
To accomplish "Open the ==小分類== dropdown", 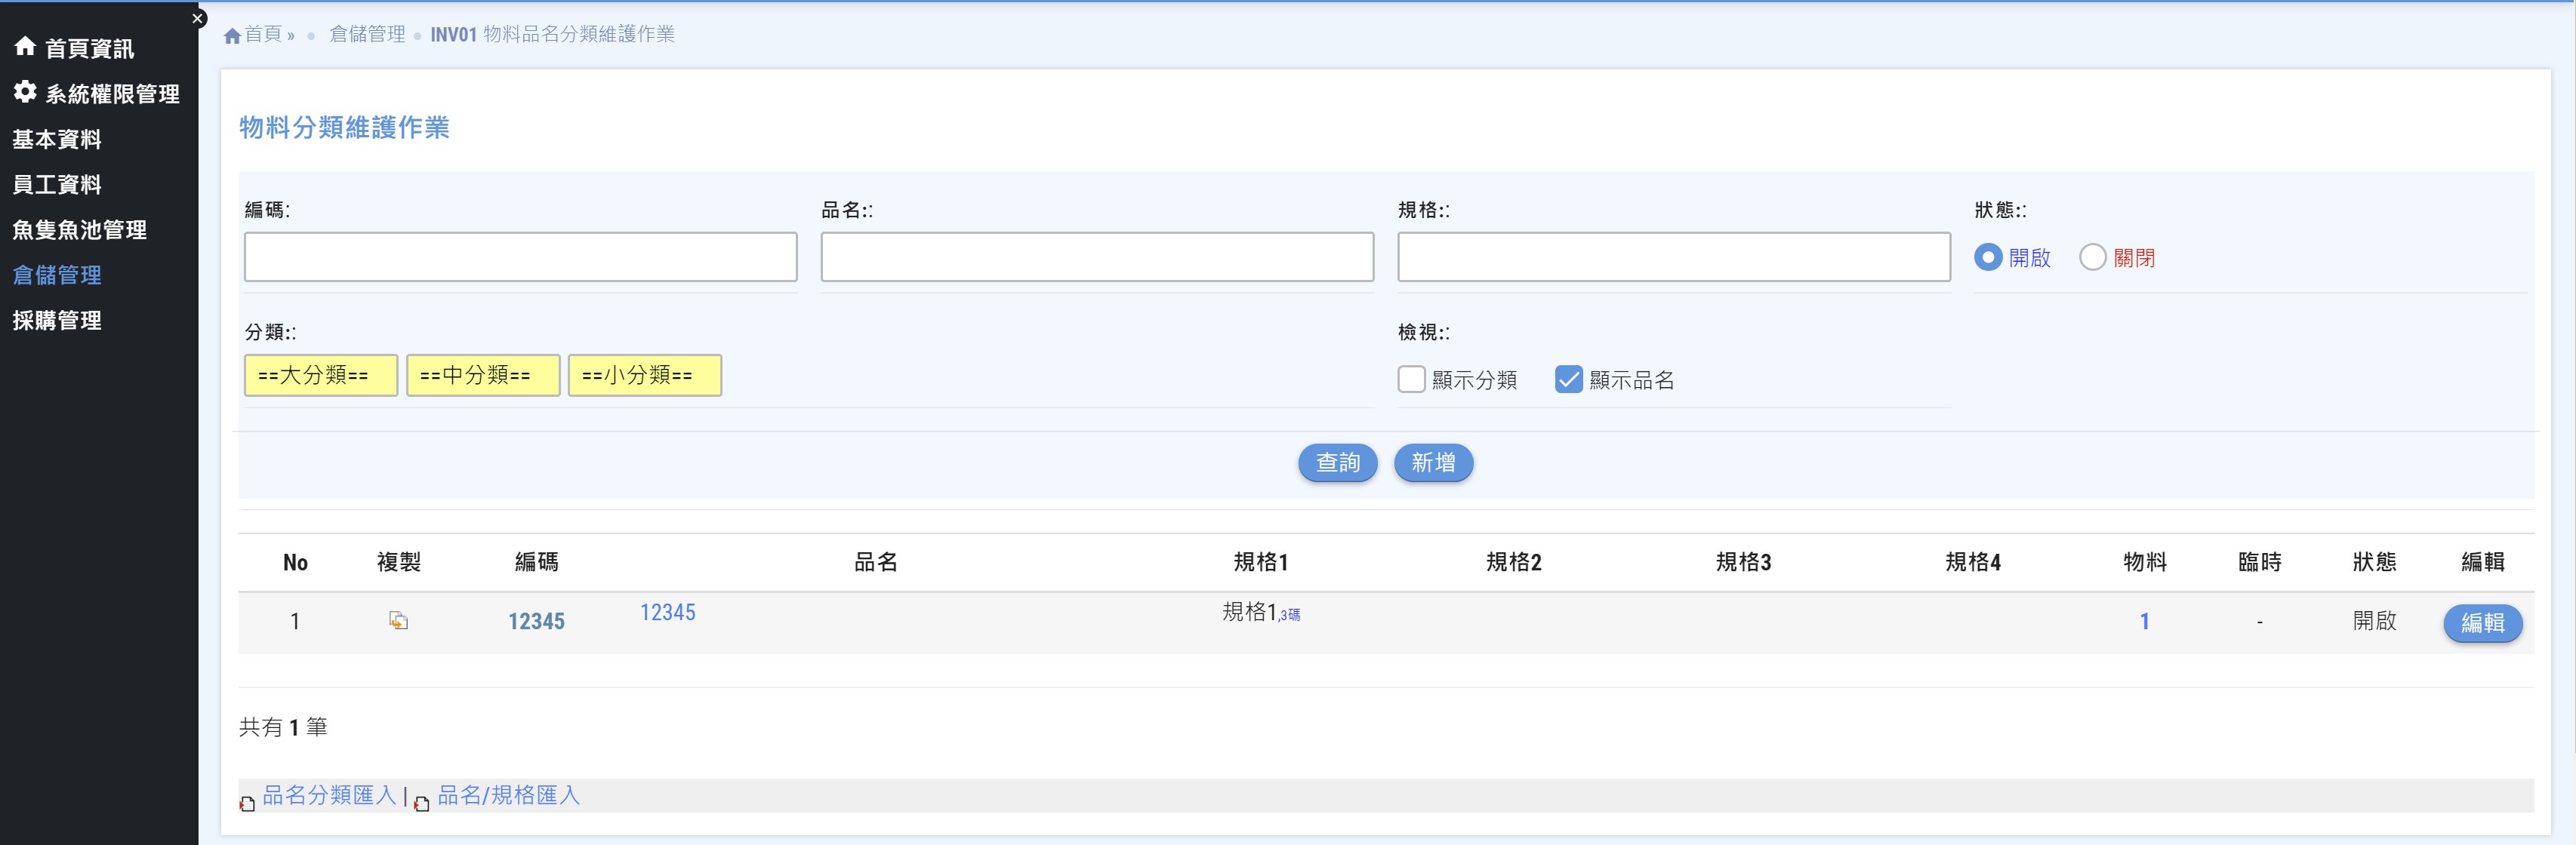I will click(x=645, y=376).
